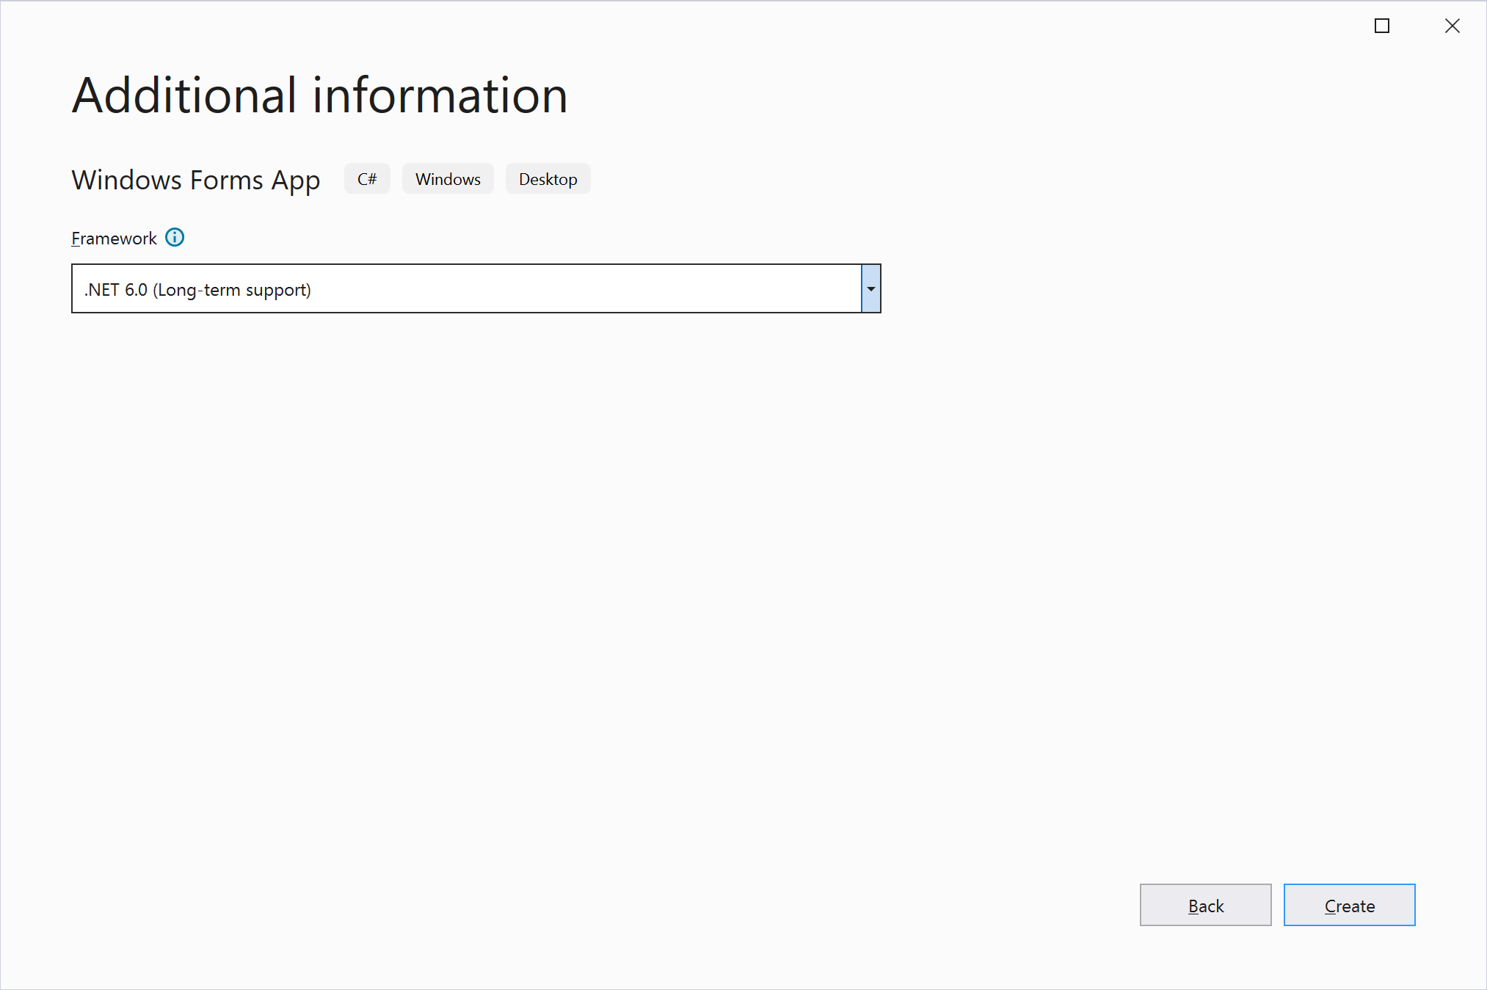Image resolution: width=1487 pixels, height=990 pixels.
Task: Click the ".NET 6.0 (Long-term support)" text
Action: click(197, 290)
